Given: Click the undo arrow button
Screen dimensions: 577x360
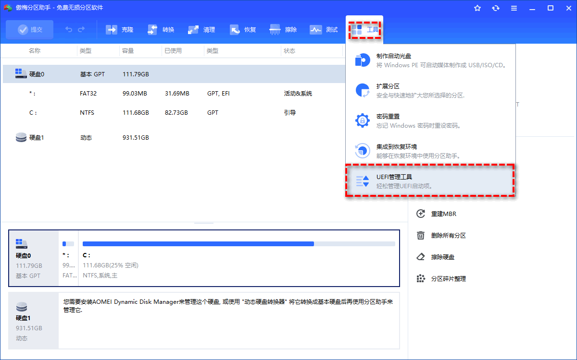Looking at the screenshot, I should 68,29.
